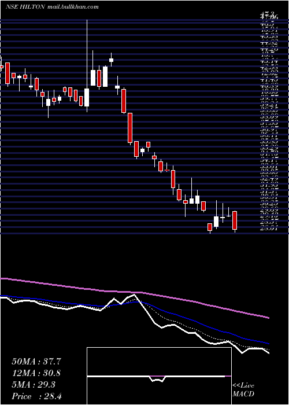Click the MACD dip below the zero line

pyautogui.click(x=157, y=379)
